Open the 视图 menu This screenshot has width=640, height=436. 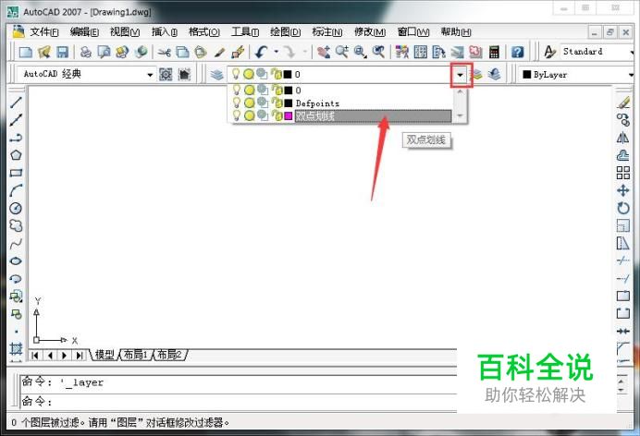125,31
